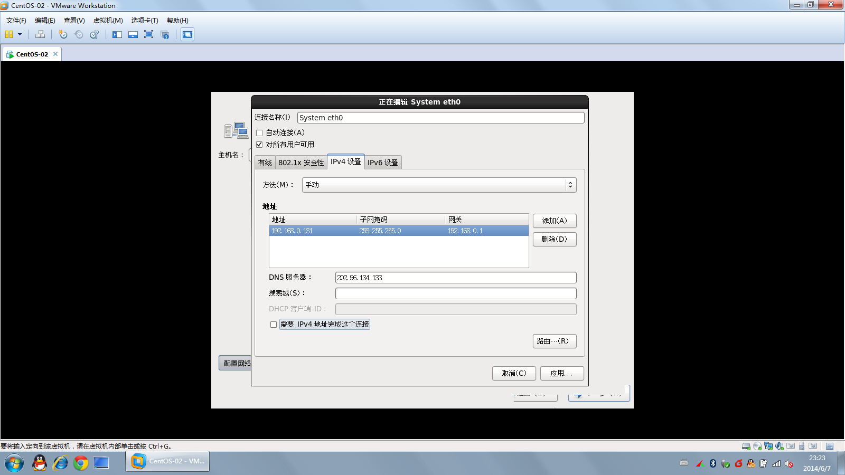
Task: Open the Snapshot Manager wrench-clock icon
Action: pos(95,34)
